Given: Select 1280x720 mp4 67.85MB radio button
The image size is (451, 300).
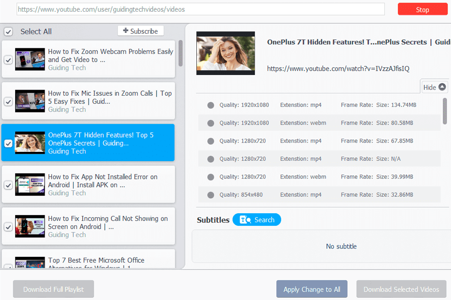Looking at the screenshot, I should point(210,141).
